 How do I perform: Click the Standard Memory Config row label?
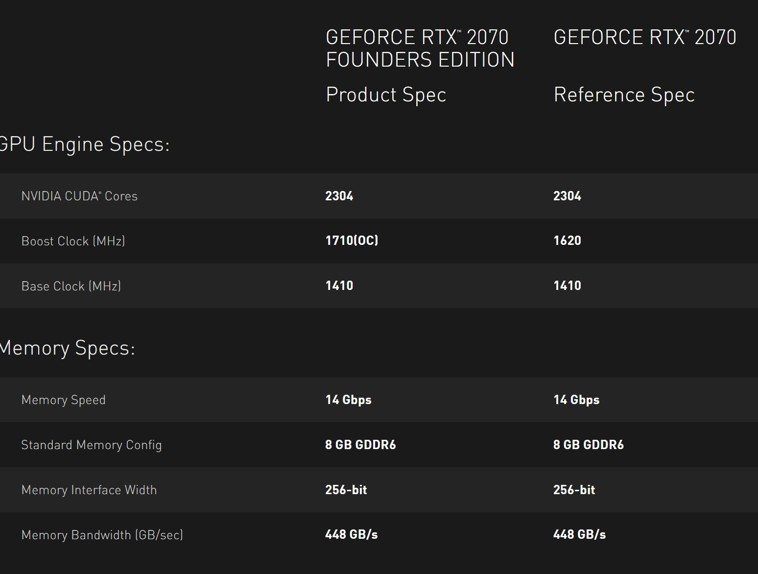click(91, 445)
